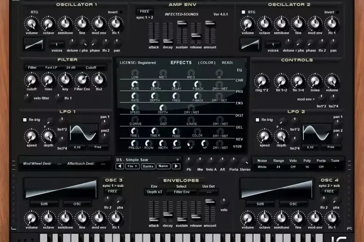This screenshot has width=364, height=242.
Task: Select the DEL effects tab
Action: (x=239, y=128)
